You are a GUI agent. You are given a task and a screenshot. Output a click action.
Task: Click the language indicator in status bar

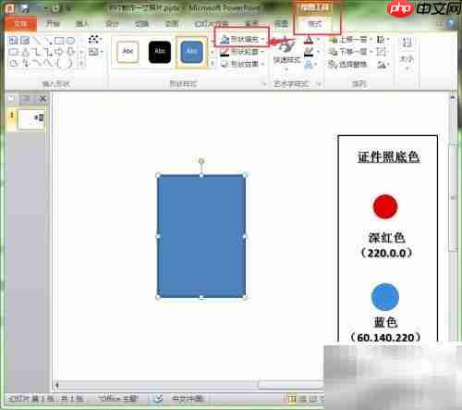click(188, 399)
